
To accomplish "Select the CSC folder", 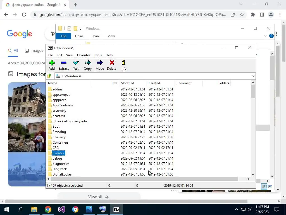I will [56, 148].
